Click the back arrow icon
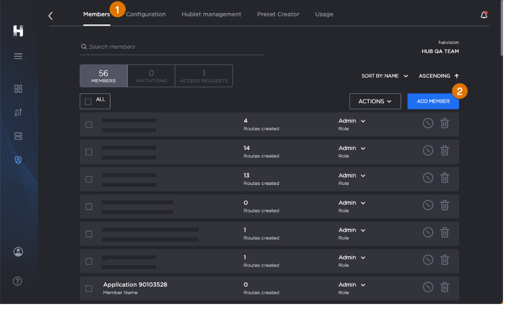Screen dimensions: 513x314 50,16
